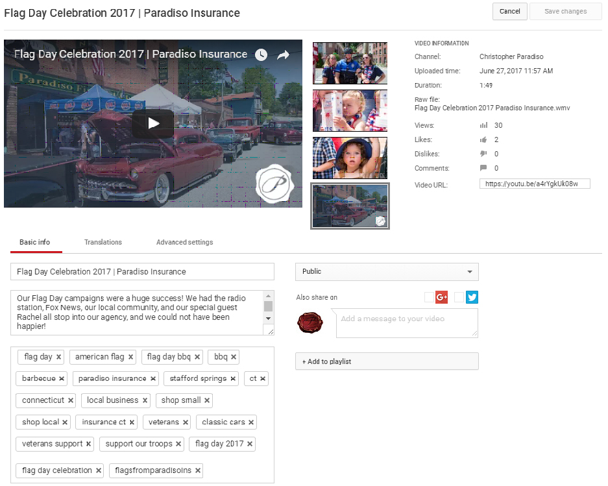
Task: Select the police officer thumbnail
Action: 350,63
